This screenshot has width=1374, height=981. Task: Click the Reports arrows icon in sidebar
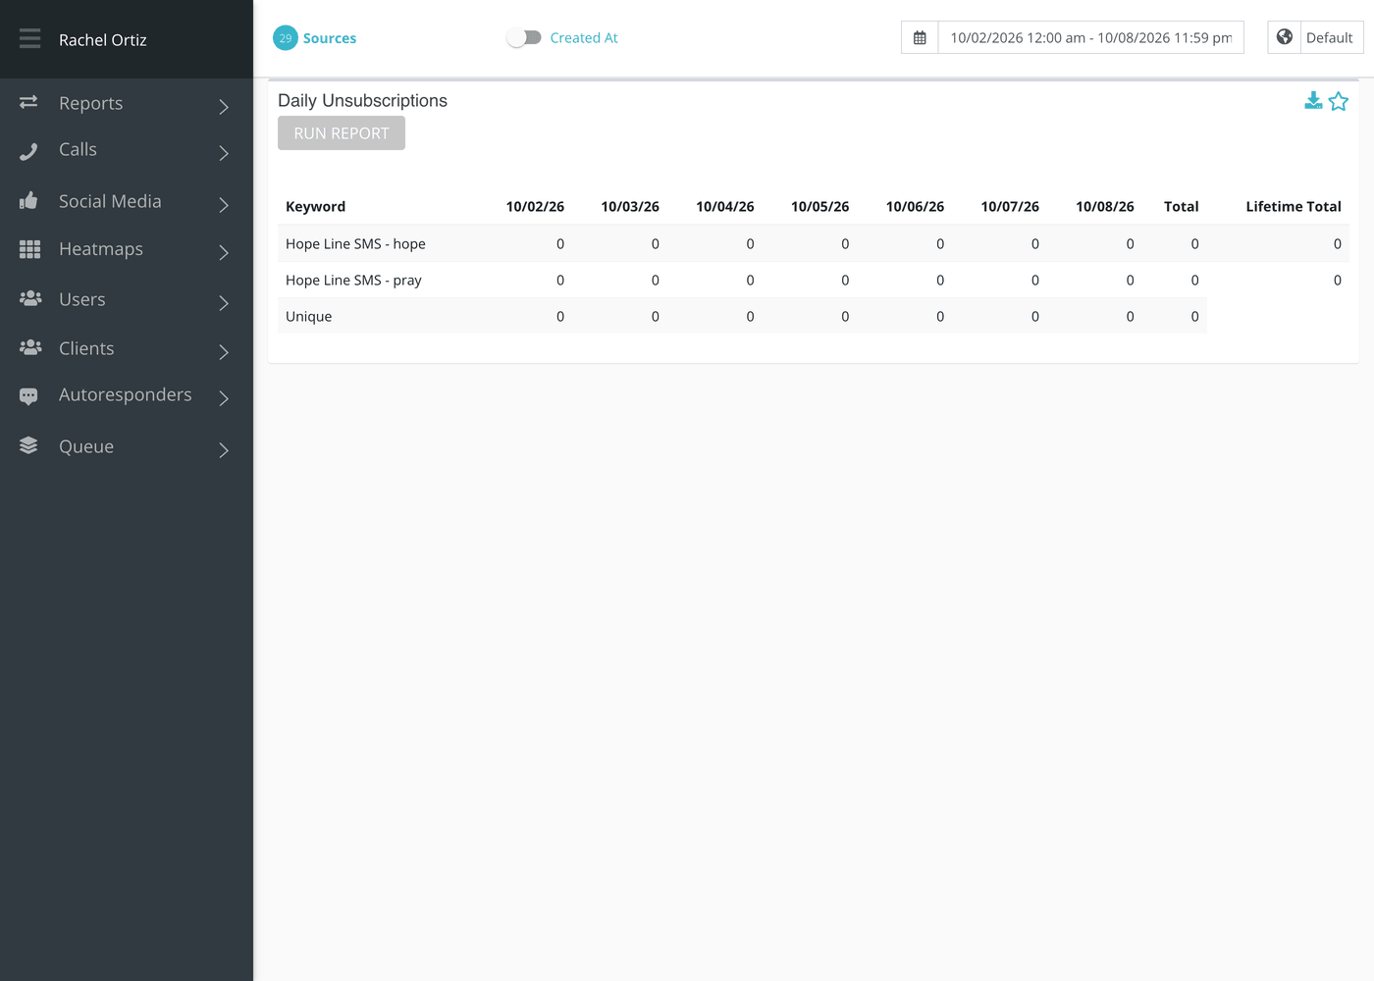[x=28, y=102]
